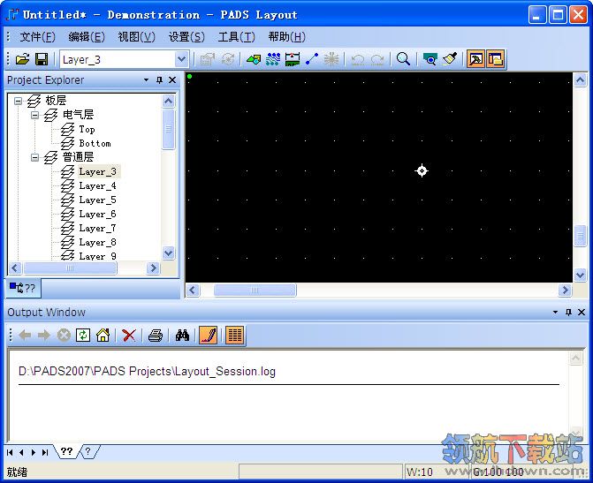Click the Stop icon in Output Window
Viewport: 593px width, 483px height.
pos(64,335)
